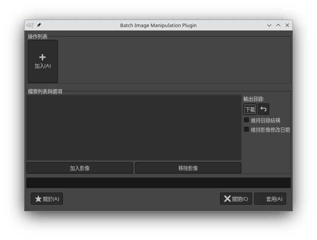317x240 pixels.
Task: Open the 加入影像 add-images menu
Action: [80, 168]
